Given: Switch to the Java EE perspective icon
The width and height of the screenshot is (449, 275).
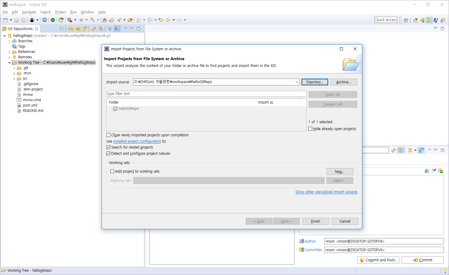Looking at the screenshot, I should point(415,20).
